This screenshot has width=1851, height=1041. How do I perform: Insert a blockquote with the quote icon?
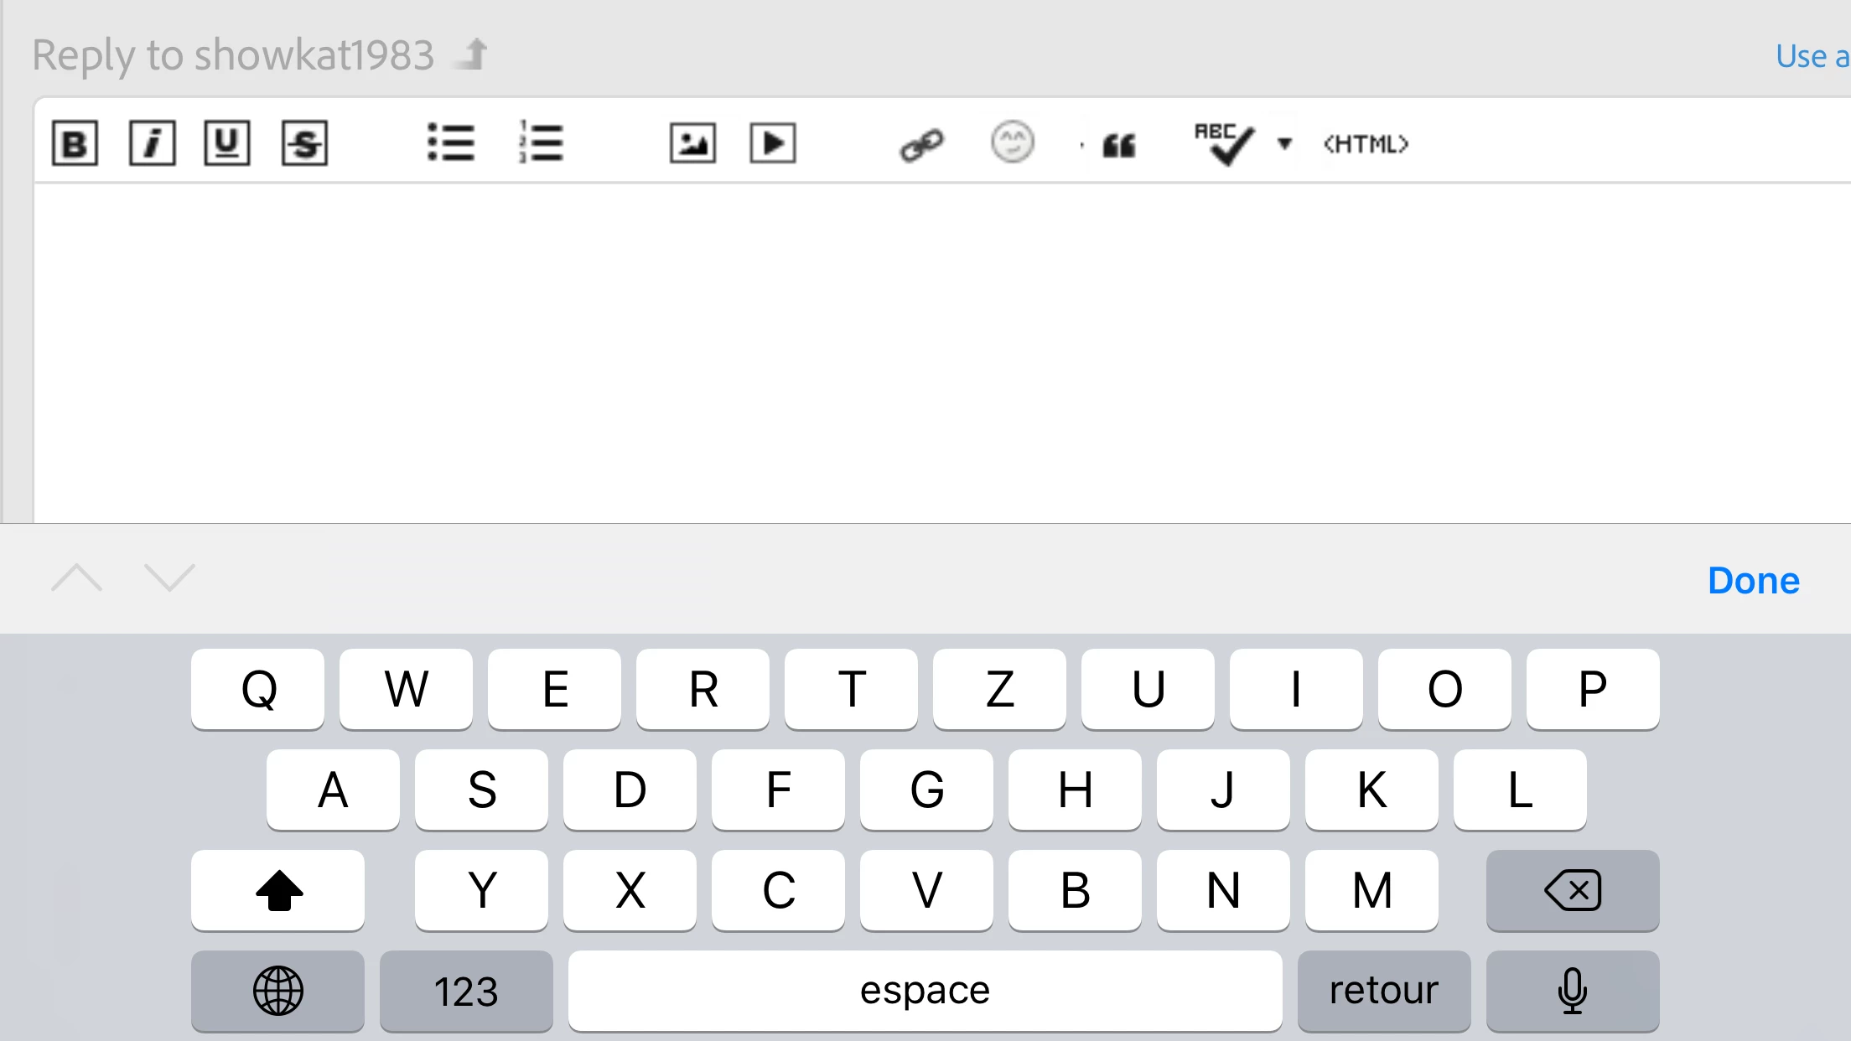1119,146
